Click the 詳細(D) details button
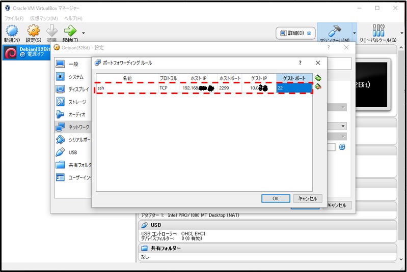The image size is (407, 272). coord(295,33)
